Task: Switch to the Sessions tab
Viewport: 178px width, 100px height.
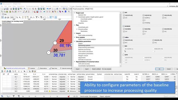Action: coord(31,68)
